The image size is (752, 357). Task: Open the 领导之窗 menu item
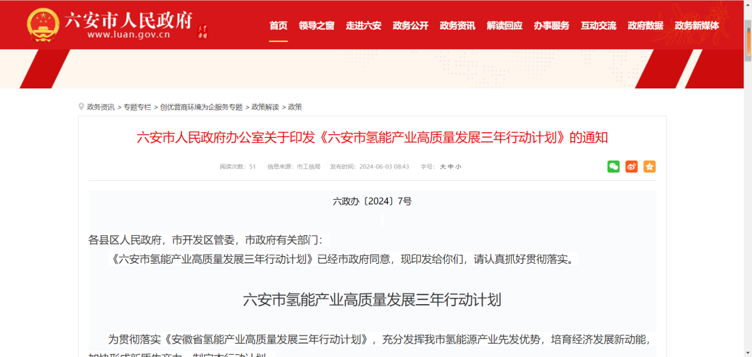316,26
